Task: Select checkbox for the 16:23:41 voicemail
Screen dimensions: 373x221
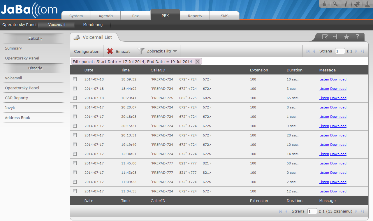Action: tap(75, 98)
